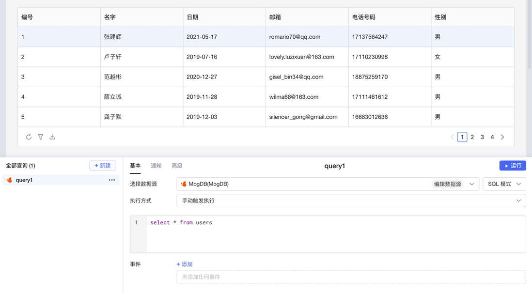Image resolution: width=532 pixels, height=294 pixels.
Task: Select the row cell 龚子默
Action: pos(142,117)
